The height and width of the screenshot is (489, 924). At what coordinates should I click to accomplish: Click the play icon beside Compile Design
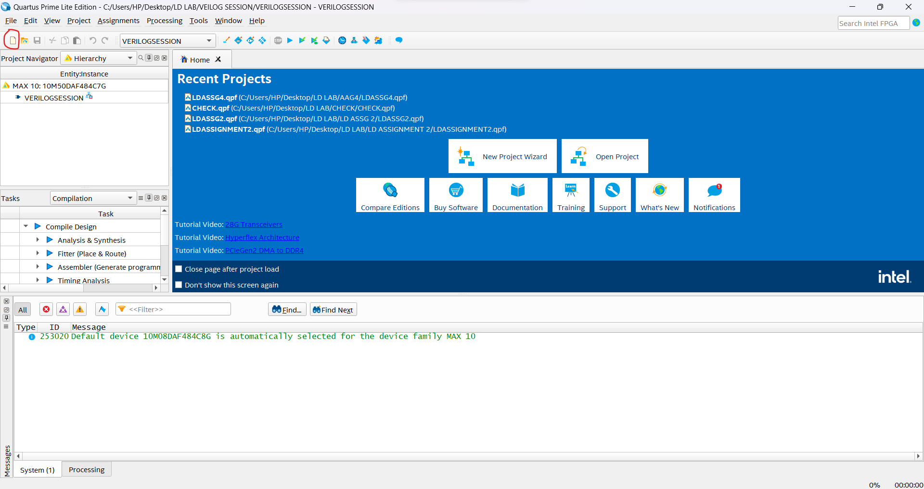point(38,226)
